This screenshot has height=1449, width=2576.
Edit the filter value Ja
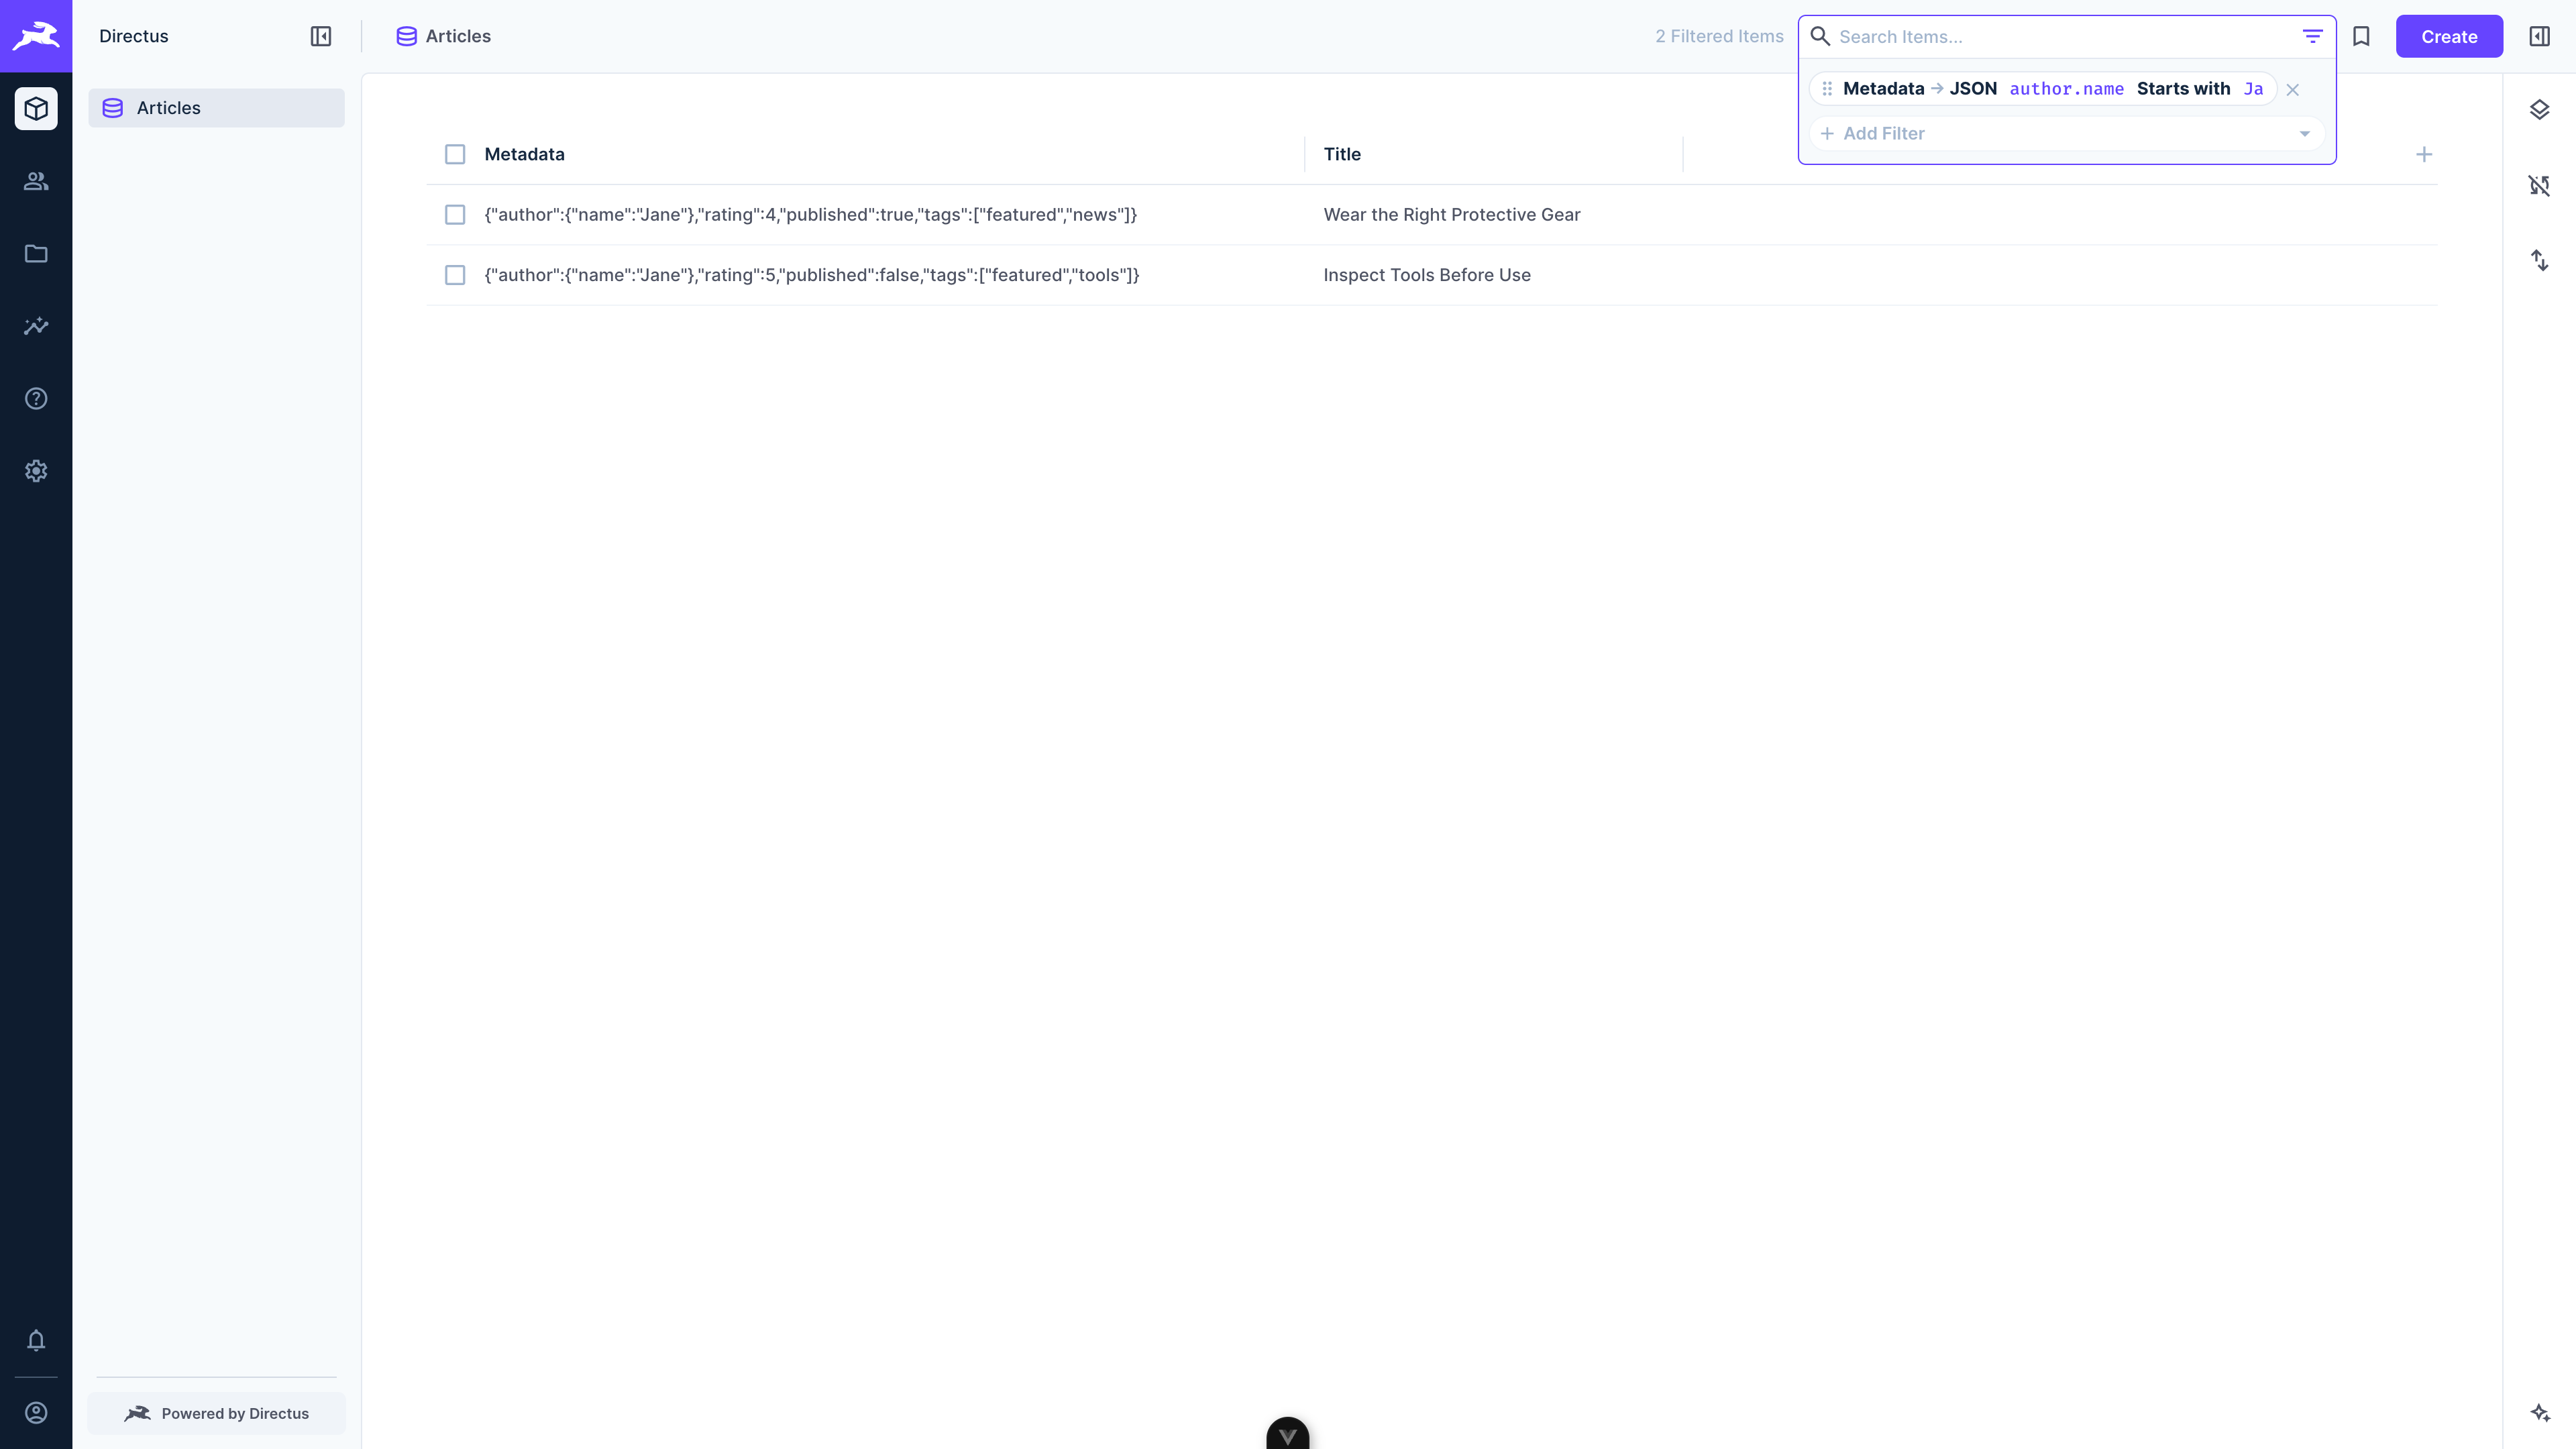[x=2253, y=89]
